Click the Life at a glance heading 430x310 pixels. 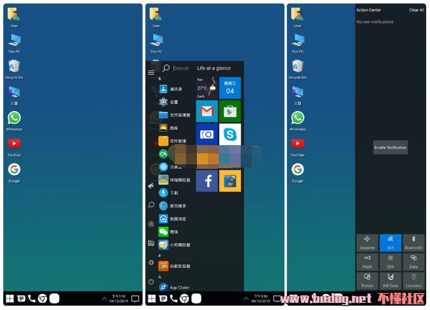[213, 68]
